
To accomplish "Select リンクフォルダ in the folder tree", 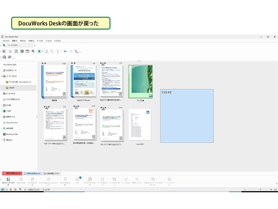I will [11, 94].
